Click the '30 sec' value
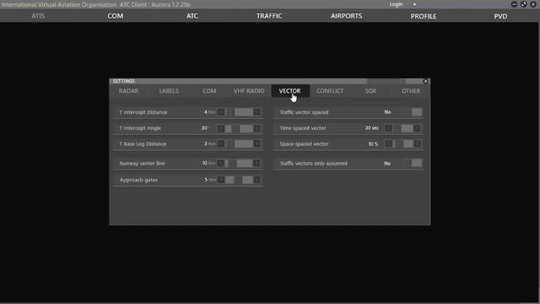Screen dimensions: 540x304 click(371, 128)
